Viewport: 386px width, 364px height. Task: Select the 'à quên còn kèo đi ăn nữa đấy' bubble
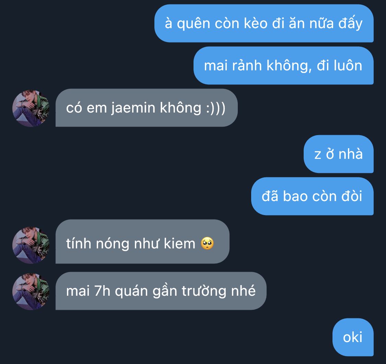point(264,23)
